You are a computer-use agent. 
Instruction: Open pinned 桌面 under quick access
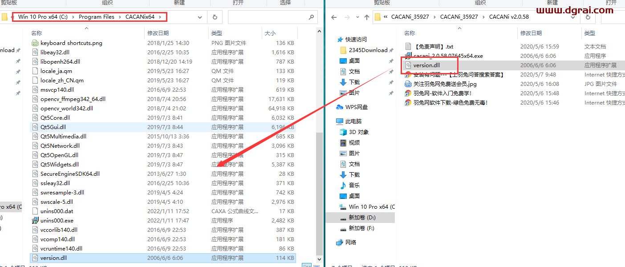[x=349, y=61]
